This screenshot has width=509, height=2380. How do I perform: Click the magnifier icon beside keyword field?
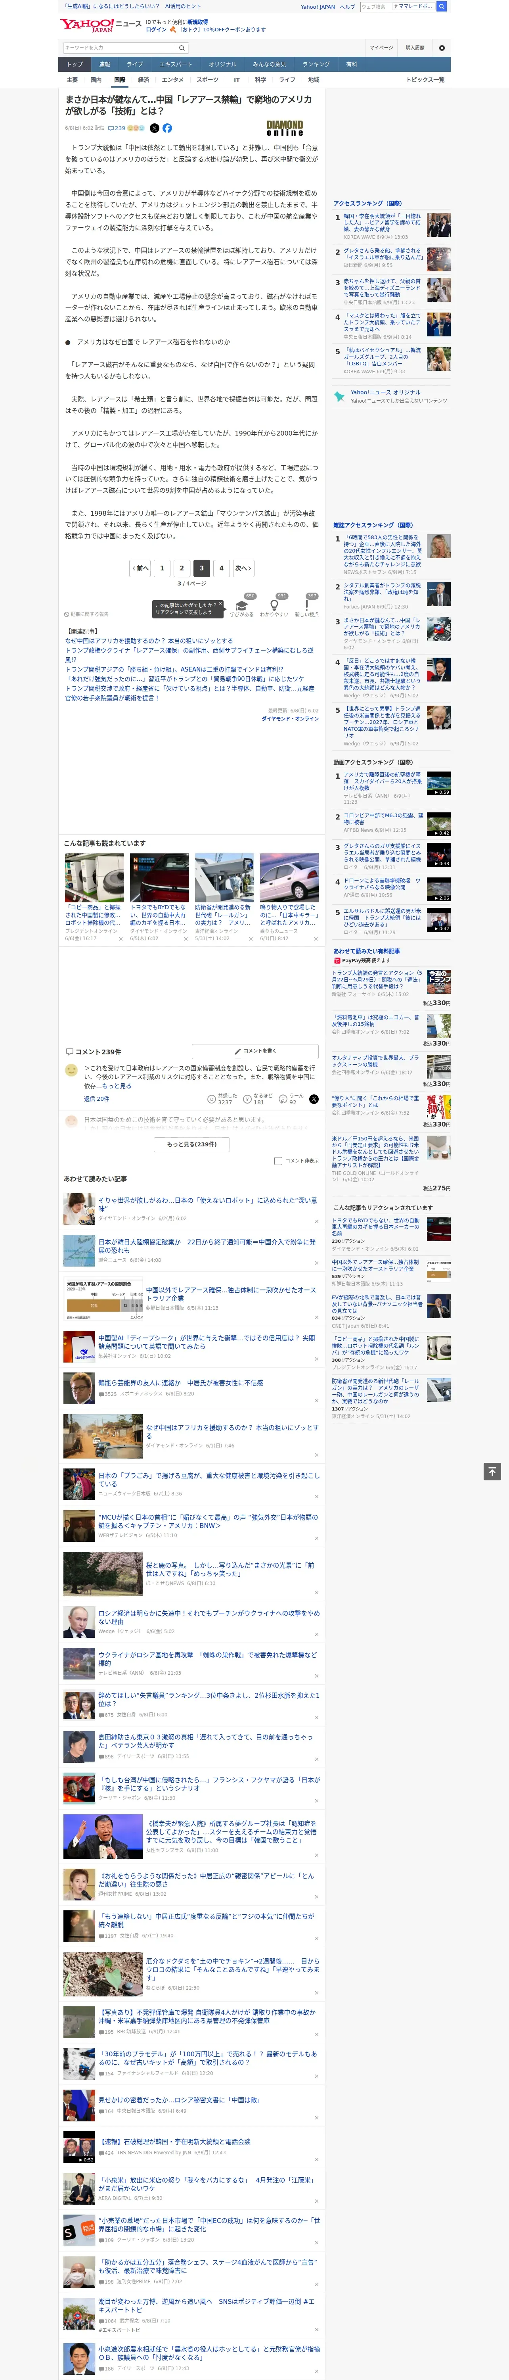point(183,47)
